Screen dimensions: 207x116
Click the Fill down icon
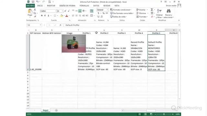(152, 13)
